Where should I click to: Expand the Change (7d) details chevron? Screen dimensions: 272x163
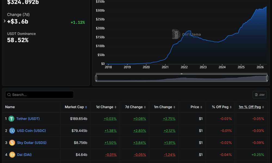click(5, 21)
